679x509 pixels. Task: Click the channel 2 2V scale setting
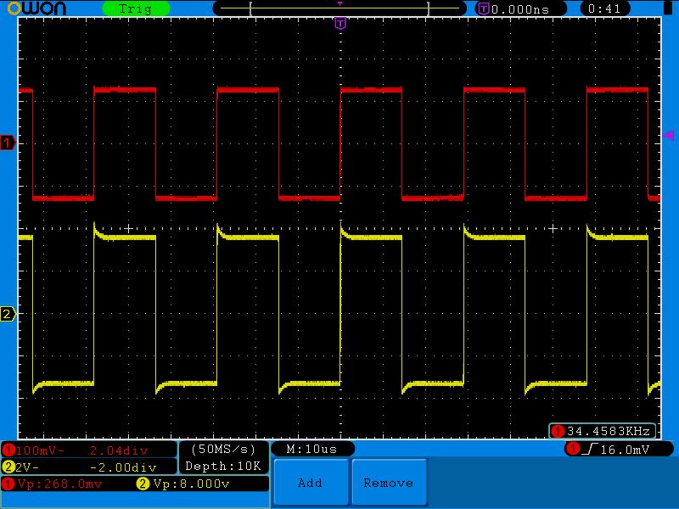pos(27,467)
